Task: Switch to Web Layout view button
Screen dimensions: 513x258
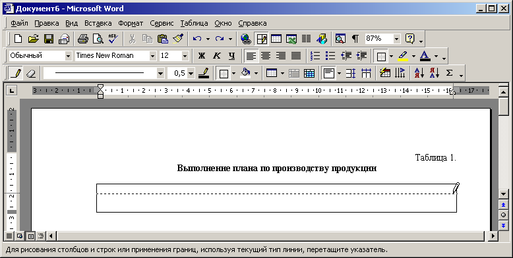Action: pyautogui.click(x=20, y=236)
